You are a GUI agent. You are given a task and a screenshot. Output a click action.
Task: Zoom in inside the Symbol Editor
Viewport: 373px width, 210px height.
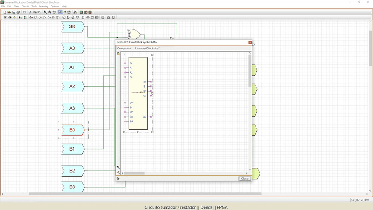tap(118, 167)
